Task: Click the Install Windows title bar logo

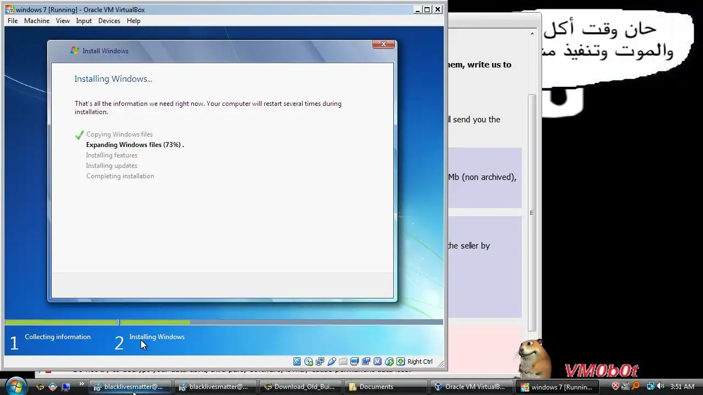Action: coord(75,50)
